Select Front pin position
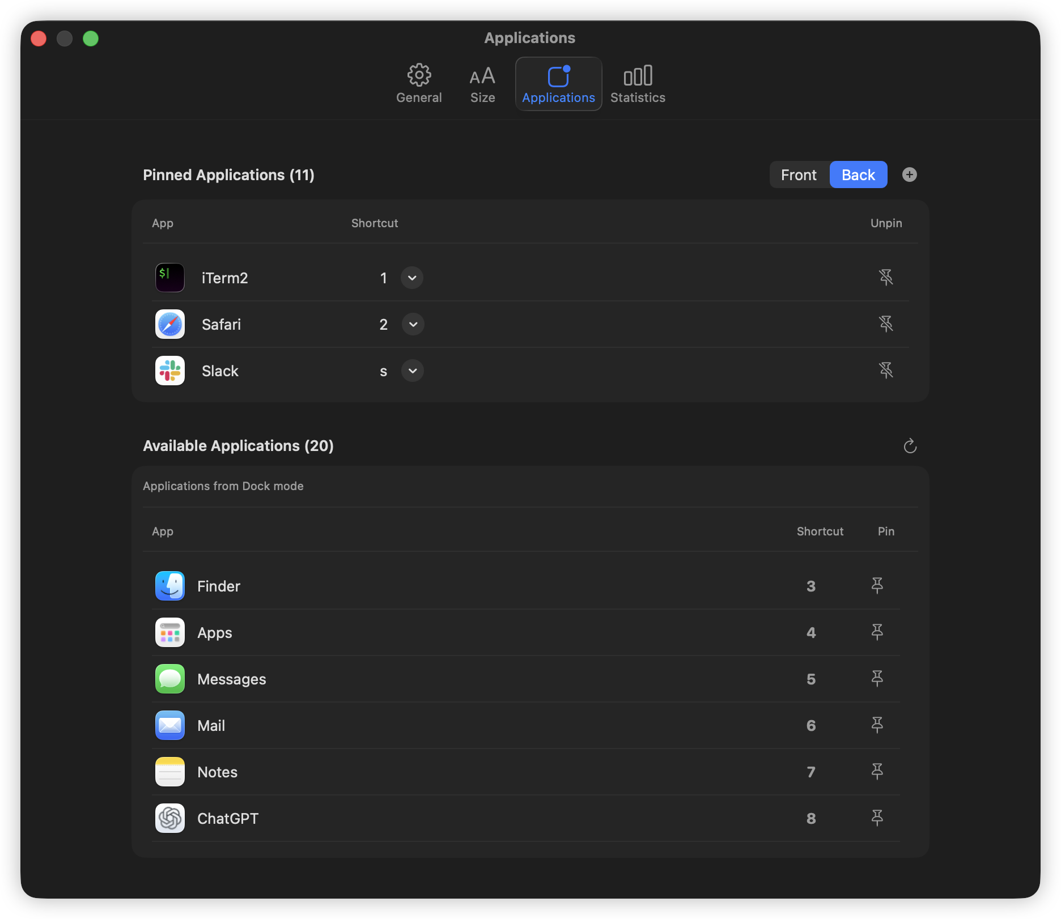 pyautogui.click(x=799, y=175)
